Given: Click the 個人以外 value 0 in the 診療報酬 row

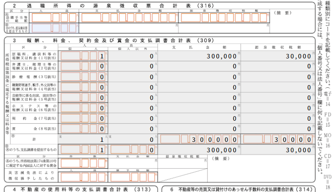Looking at the screenshot, I should click(151, 77).
